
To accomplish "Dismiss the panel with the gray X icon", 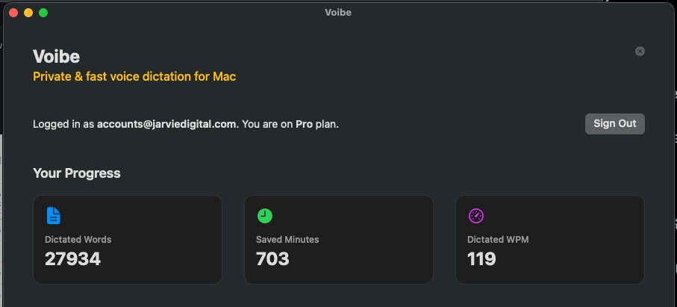I will [x=640, y=52].
